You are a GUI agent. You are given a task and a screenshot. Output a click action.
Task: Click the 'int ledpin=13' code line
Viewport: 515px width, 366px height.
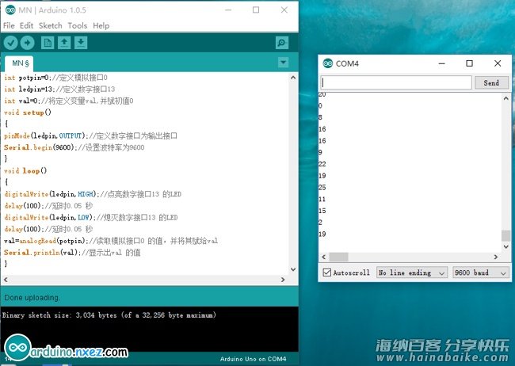pos(59,90)
